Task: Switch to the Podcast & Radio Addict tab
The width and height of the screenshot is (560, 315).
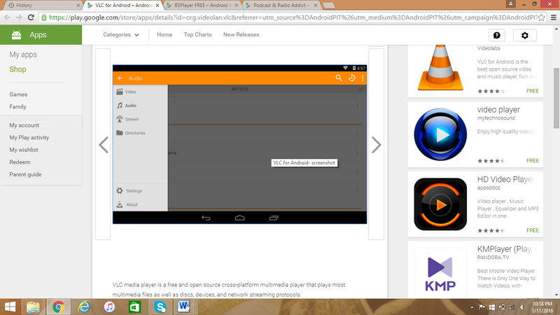Action: [x=281, y=5]
